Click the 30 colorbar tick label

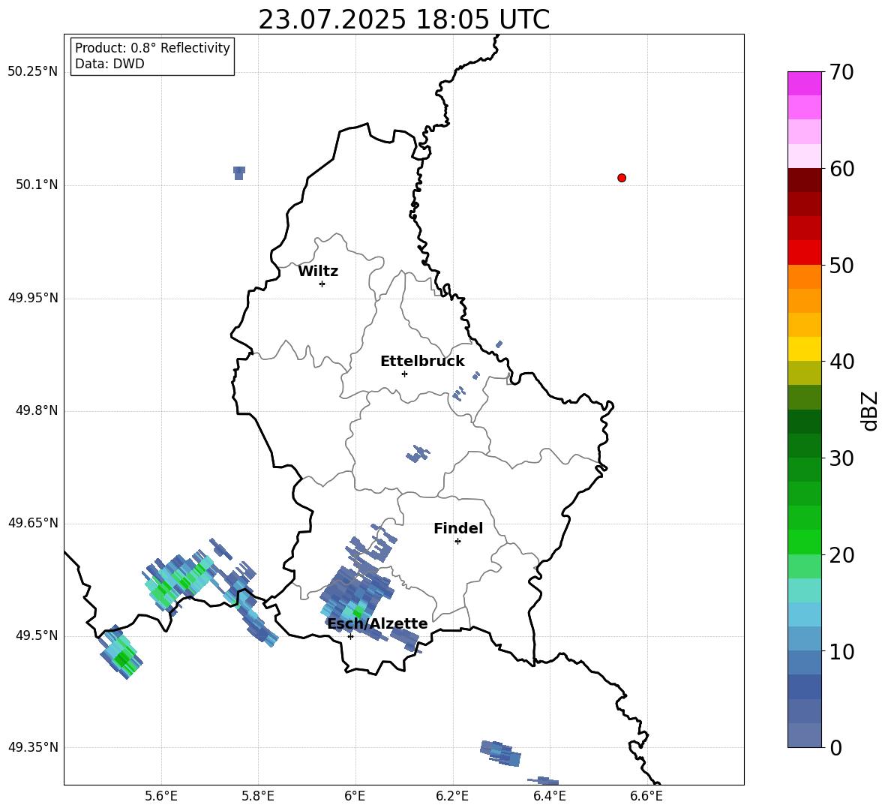point(841,458)
